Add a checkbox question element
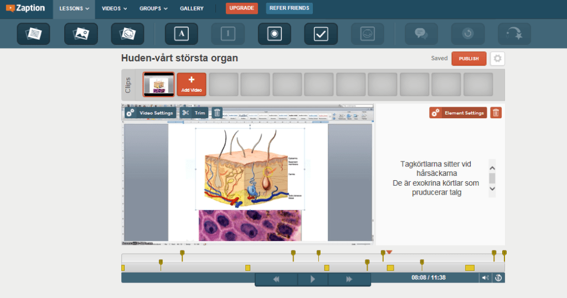The width and height of the screenshot is (567, 298). click(x=321, y=34)
